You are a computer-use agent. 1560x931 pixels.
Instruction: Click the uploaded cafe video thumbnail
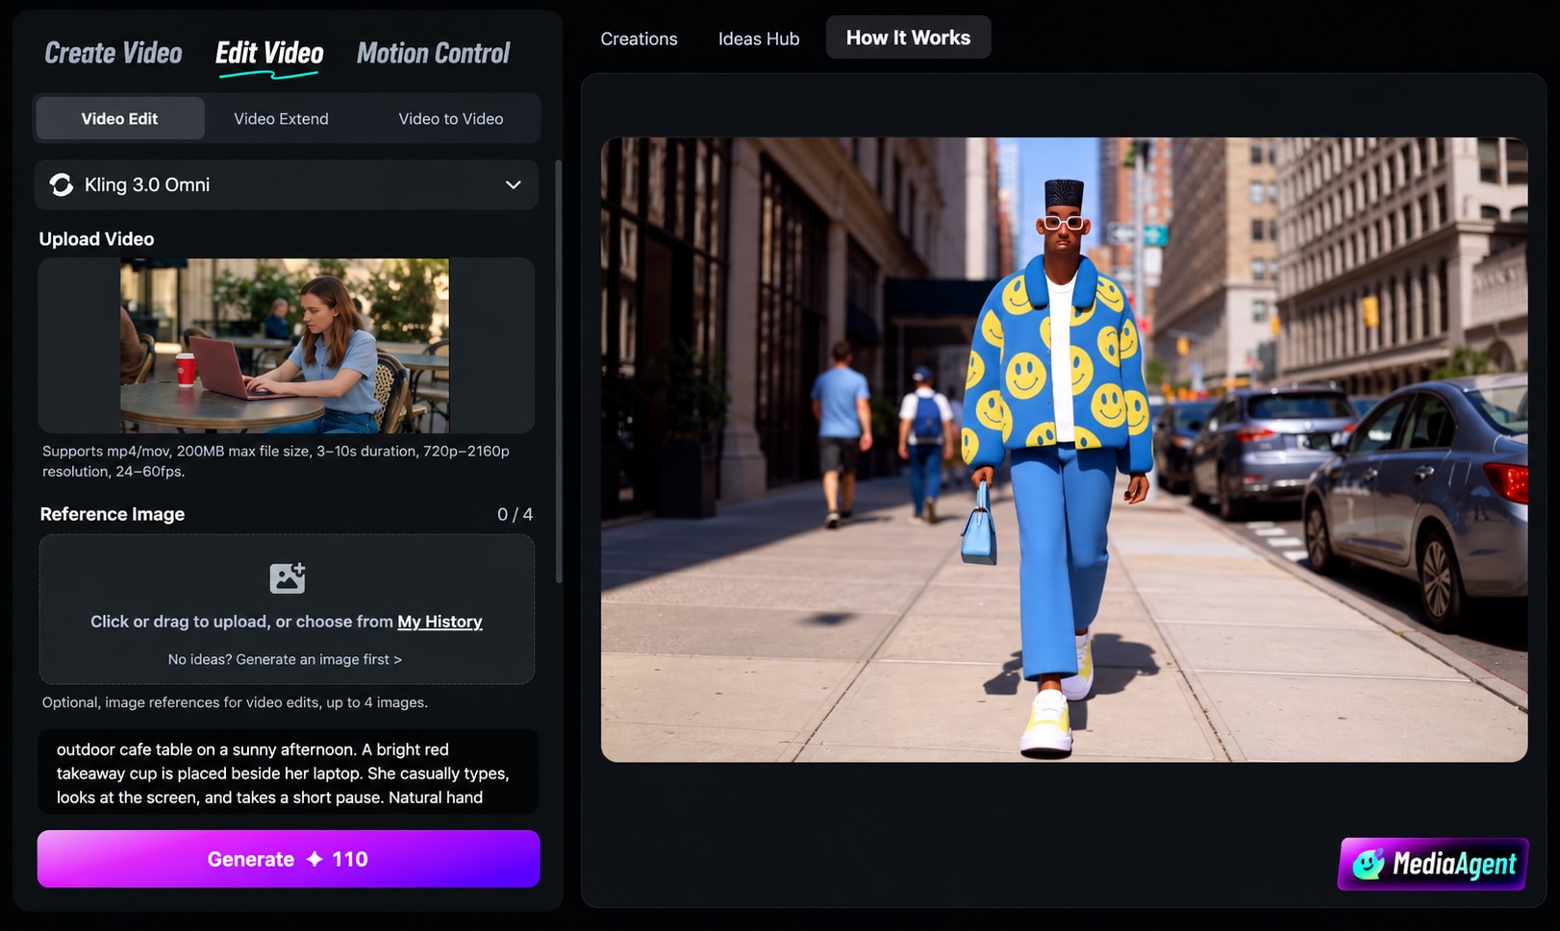[x=285, y=345]
